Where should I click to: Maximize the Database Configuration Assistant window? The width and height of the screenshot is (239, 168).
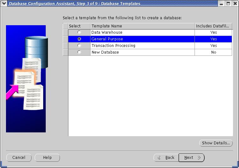click(x=228, y=3)
